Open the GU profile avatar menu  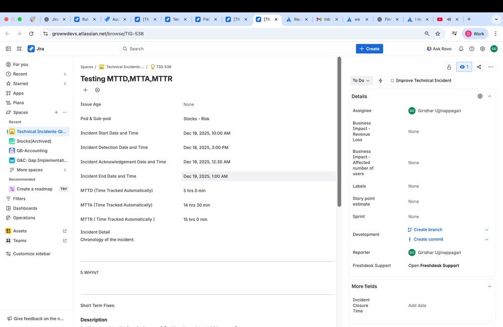[x=494, y=49]
